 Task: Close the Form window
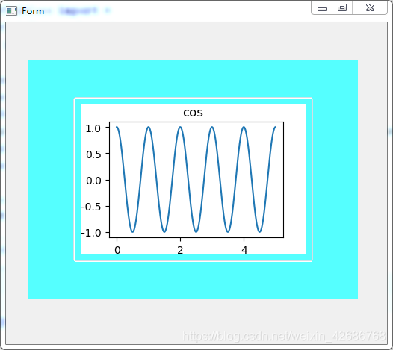tap(370, 8)
